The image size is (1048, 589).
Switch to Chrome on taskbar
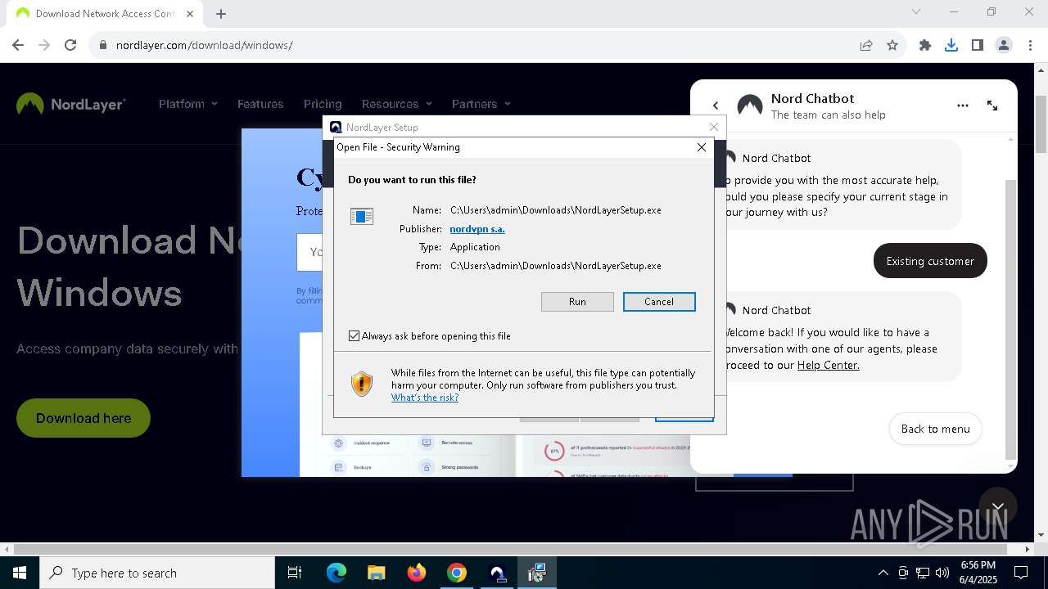[457, 573]
